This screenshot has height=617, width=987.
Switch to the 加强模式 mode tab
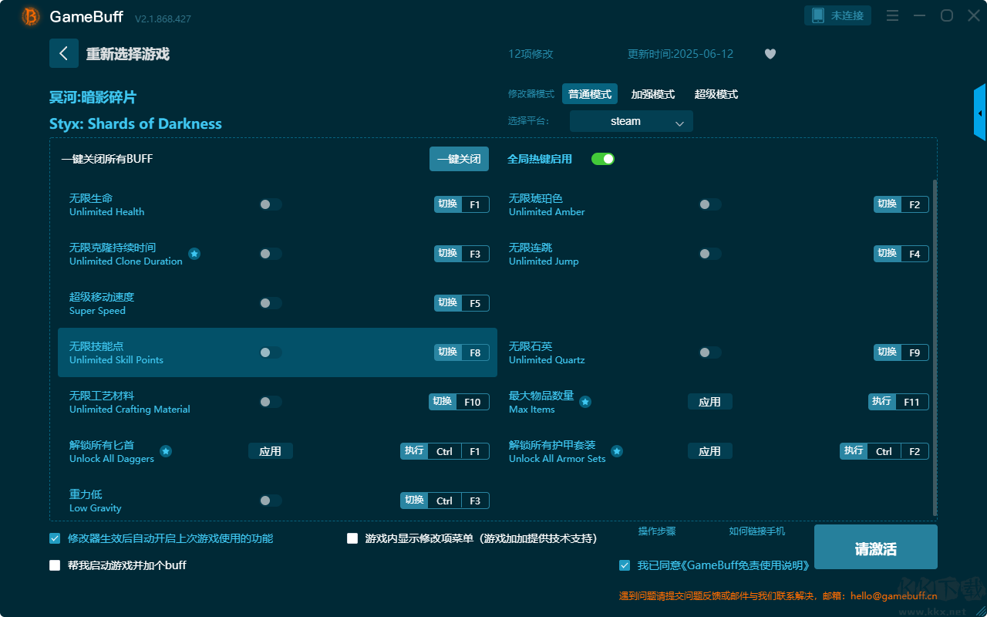[x=653, y=94]
